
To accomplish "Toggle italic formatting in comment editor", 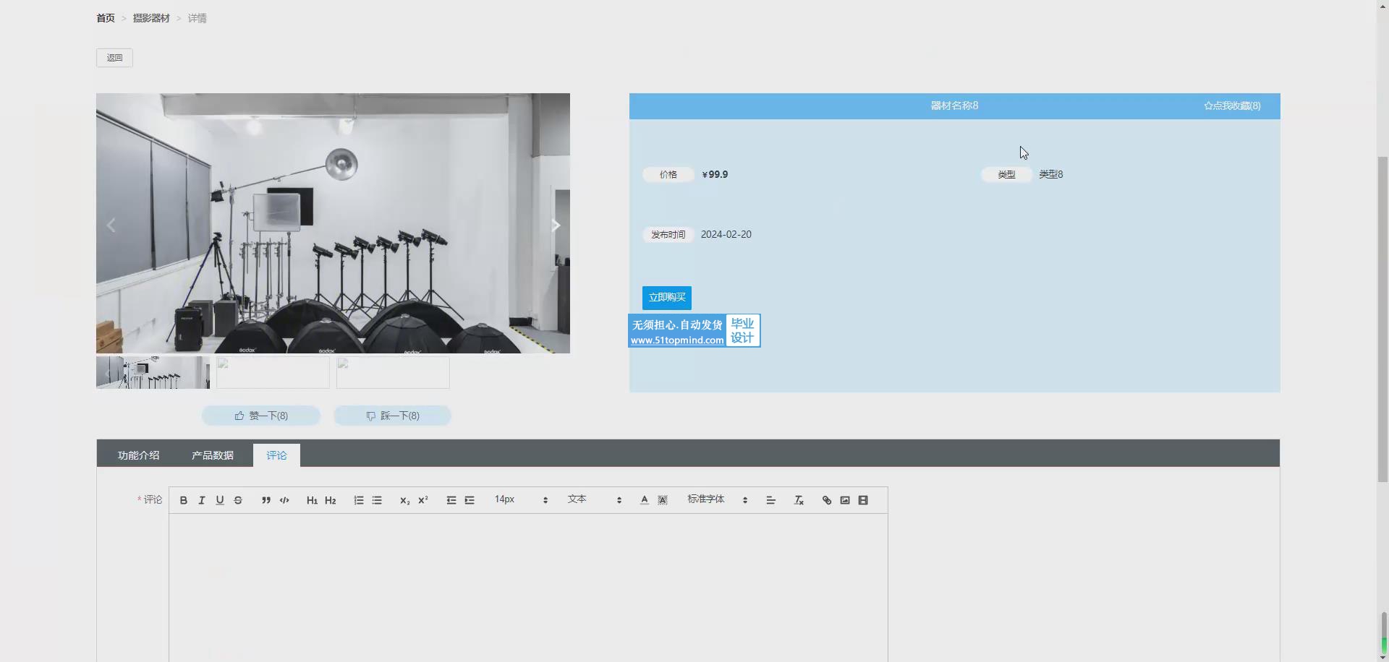I will [x=202, y=500].
